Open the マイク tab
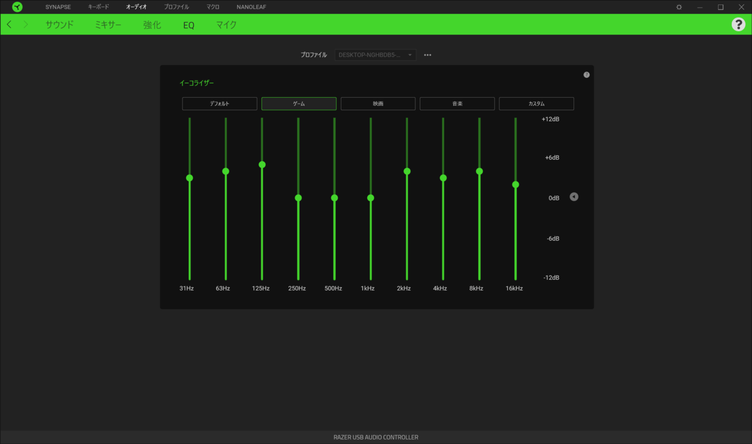Image resolution: width=752 pixels, height=444 pixels. click(x=226, y=25)
